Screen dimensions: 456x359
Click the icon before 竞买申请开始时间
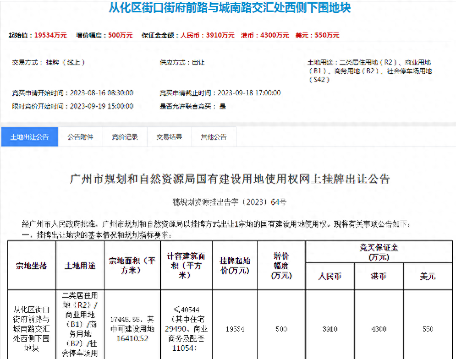pyautogui.click(x=8, y=93)
